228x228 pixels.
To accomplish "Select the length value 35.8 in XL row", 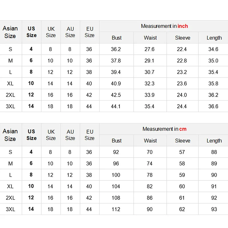I will coord(213,84).
